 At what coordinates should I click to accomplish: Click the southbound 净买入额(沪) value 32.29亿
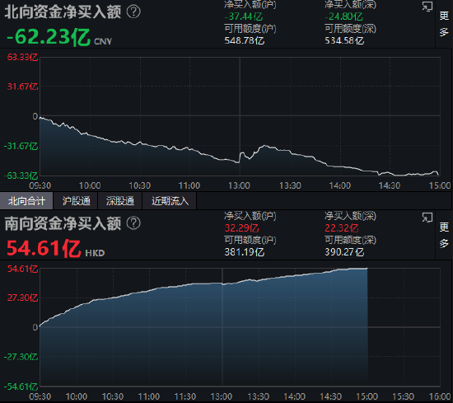[241, 228]
